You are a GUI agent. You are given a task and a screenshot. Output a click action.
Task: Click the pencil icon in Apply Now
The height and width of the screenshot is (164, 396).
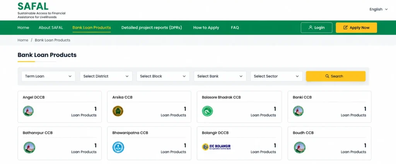tap(345, 28)
